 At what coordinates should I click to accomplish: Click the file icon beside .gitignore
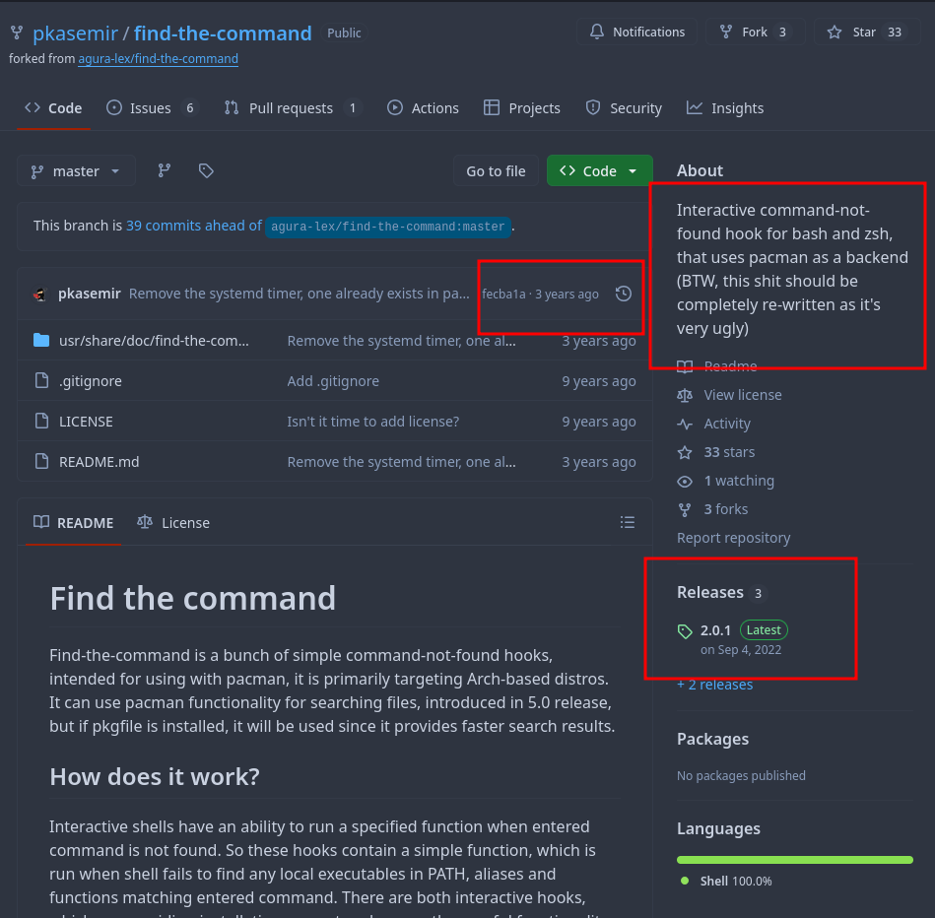point(41,381)
